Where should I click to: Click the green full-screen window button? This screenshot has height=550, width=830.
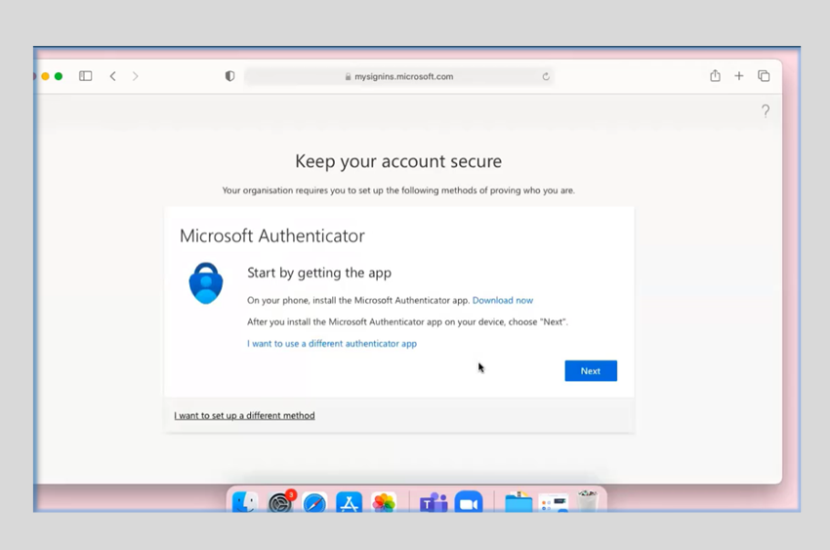click(x=59, y=76)
